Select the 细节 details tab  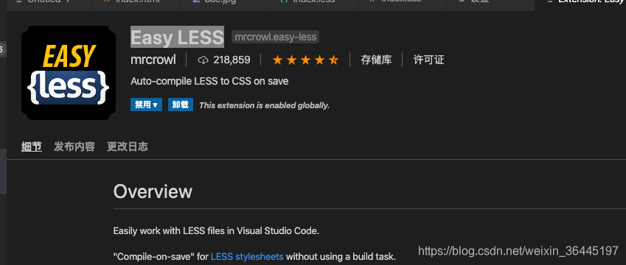(32, 146)
